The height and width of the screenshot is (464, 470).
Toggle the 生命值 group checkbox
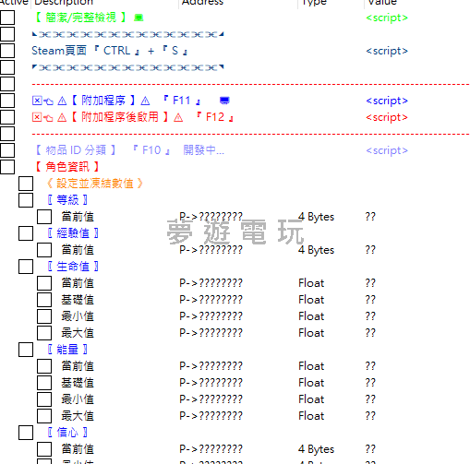[26, 267]
